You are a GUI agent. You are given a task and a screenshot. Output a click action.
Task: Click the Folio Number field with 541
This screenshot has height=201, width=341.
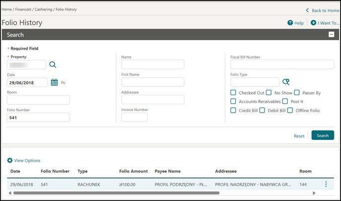[x=39, y=118]
